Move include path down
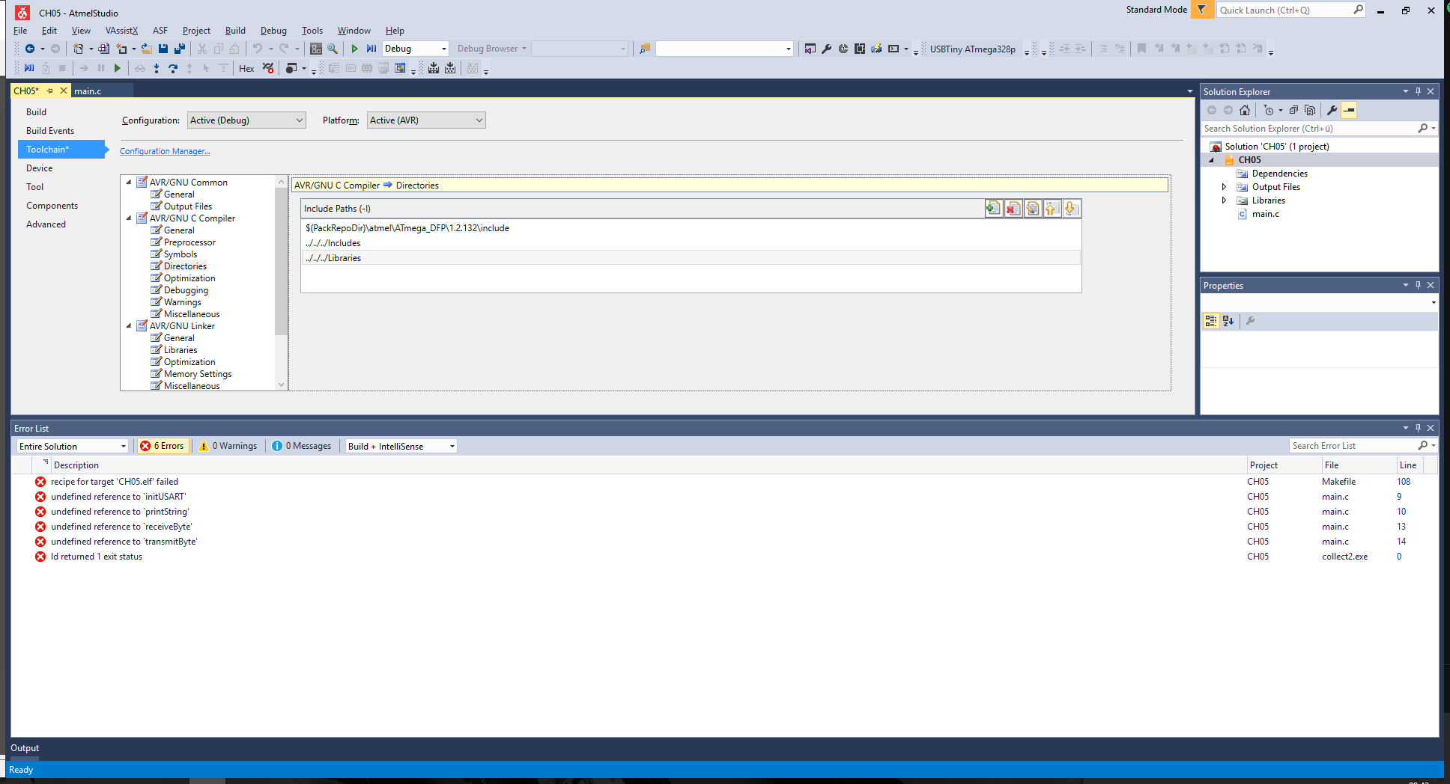The height and width of the screenshot is (784, 1450). tap(1072, 209)
